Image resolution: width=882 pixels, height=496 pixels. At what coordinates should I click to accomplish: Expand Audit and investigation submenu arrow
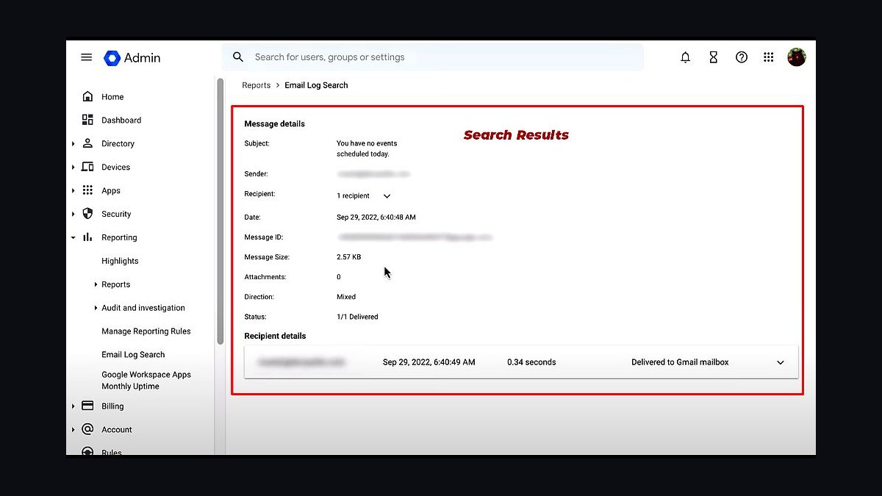(96, 308)
